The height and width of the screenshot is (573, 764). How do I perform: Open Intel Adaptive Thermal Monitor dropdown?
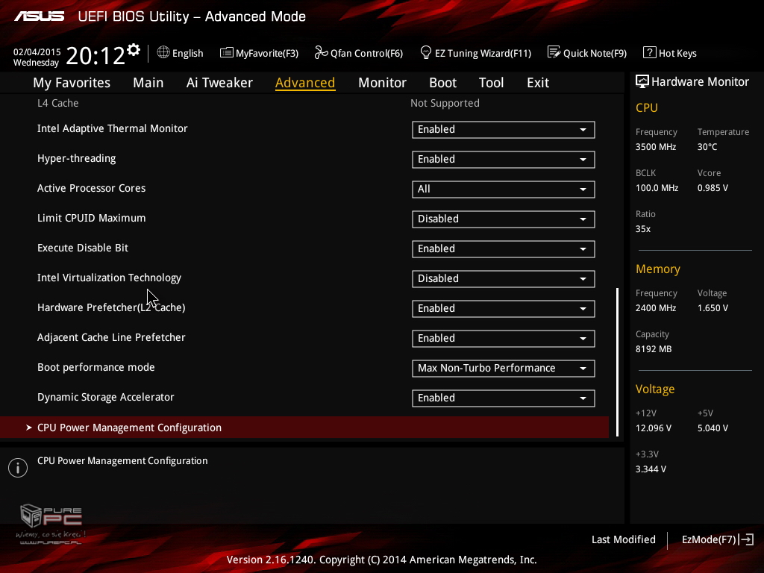pos(504,130)
